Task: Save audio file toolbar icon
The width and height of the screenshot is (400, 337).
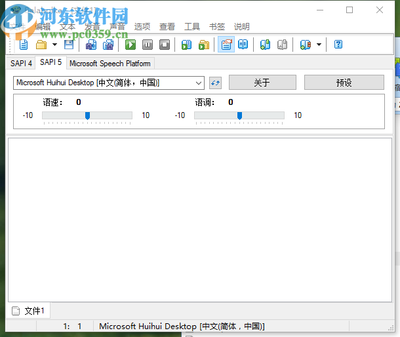Action: [x=90, y=45]
